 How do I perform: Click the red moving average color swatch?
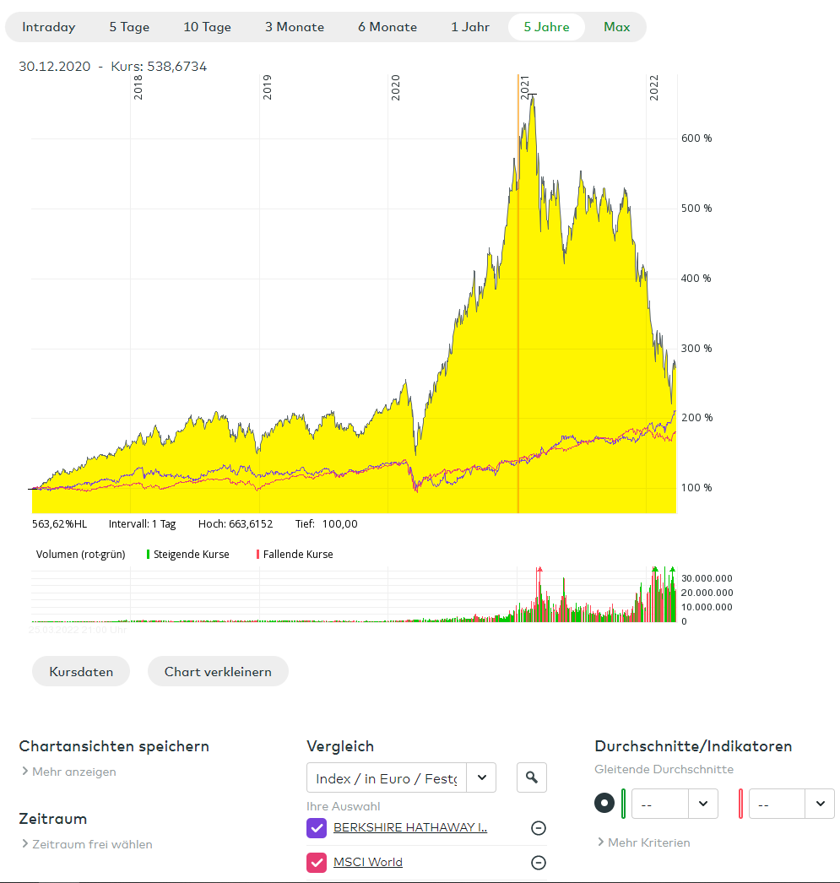(740, 804)
